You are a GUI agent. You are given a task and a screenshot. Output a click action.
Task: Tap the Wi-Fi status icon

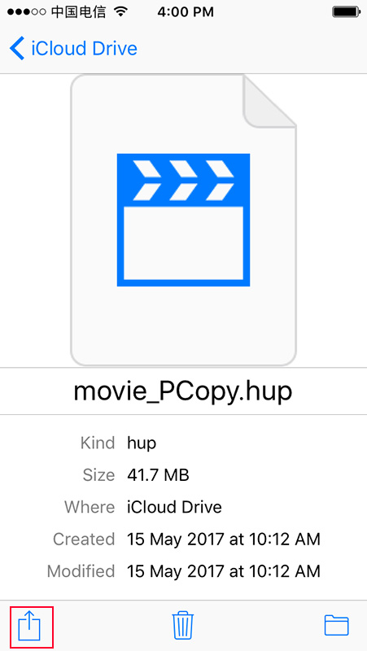point(120,11)
